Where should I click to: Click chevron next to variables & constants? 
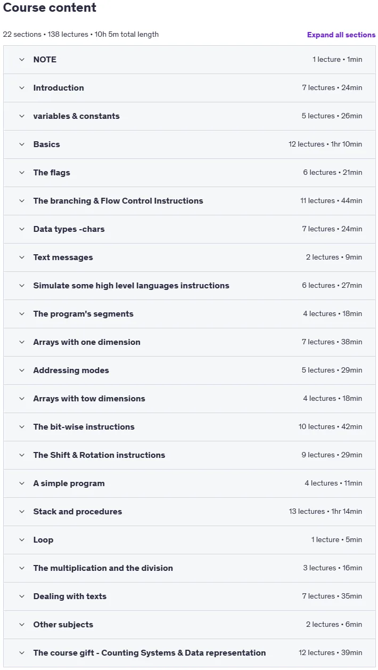point(22,116)
